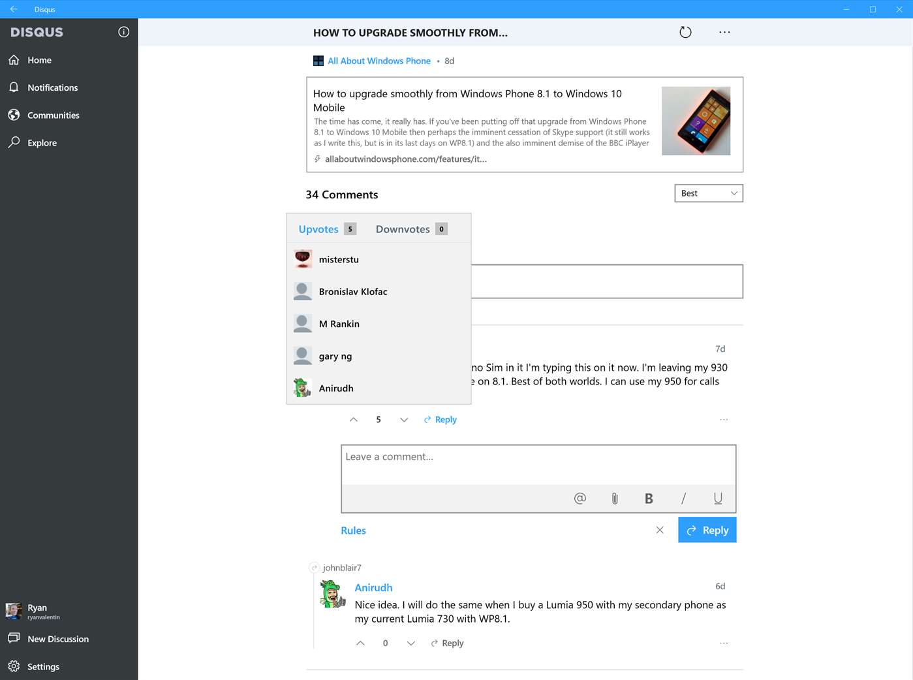Select upvoter misterstu
This screenshot has height=680, width=913.
click(x=379, y=259)
